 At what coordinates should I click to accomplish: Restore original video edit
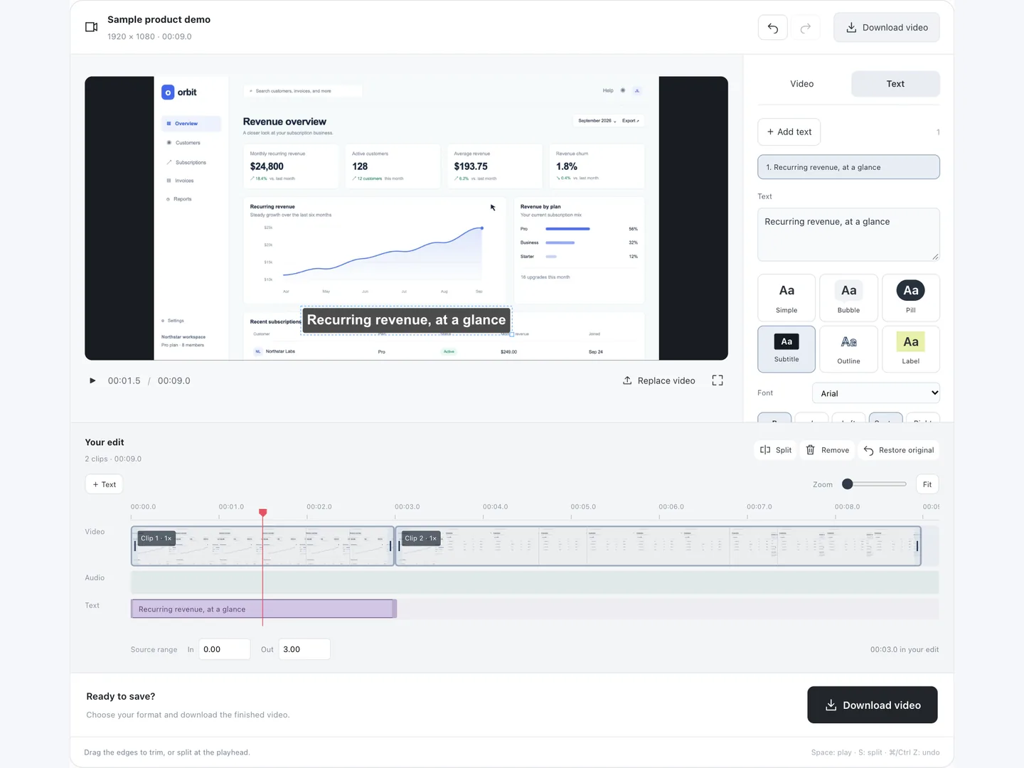tap(899, 450)
